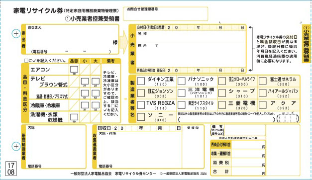Click the 受領印 stamp area
The image size is (312, 180).
(193, 147)
